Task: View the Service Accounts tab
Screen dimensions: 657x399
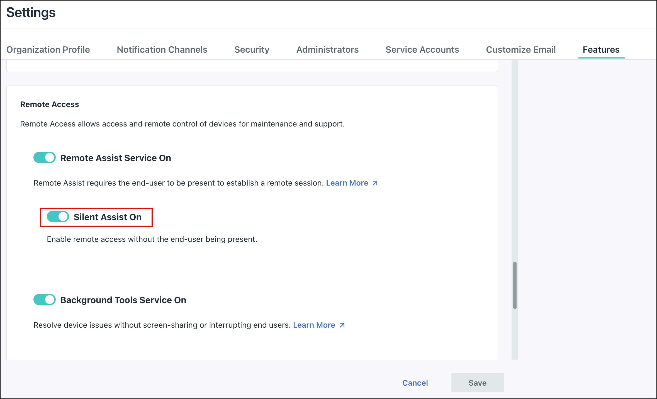Action: (x=422, y=50)
